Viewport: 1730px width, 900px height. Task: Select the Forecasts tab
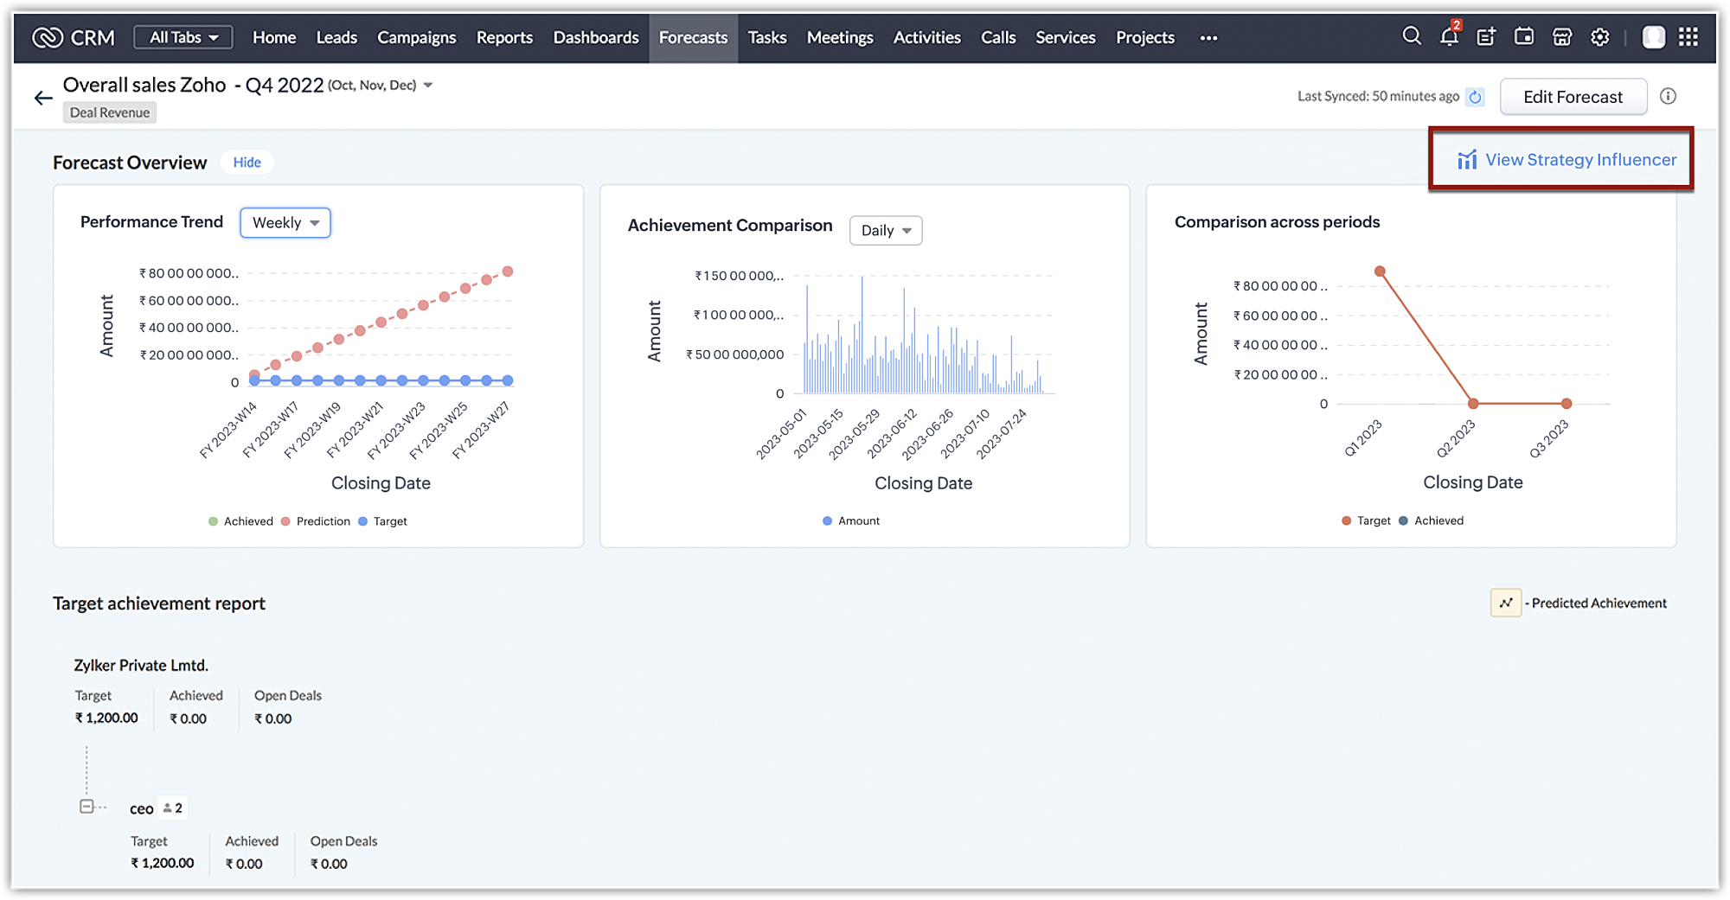click(693, 37)
